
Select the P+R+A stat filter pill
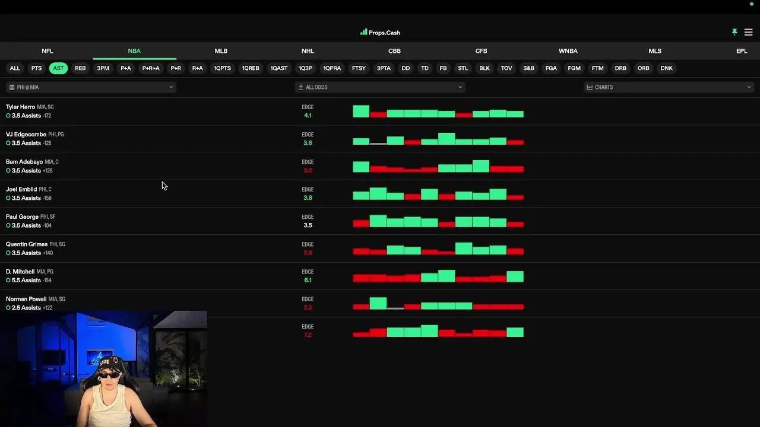(x=151, y=68)
